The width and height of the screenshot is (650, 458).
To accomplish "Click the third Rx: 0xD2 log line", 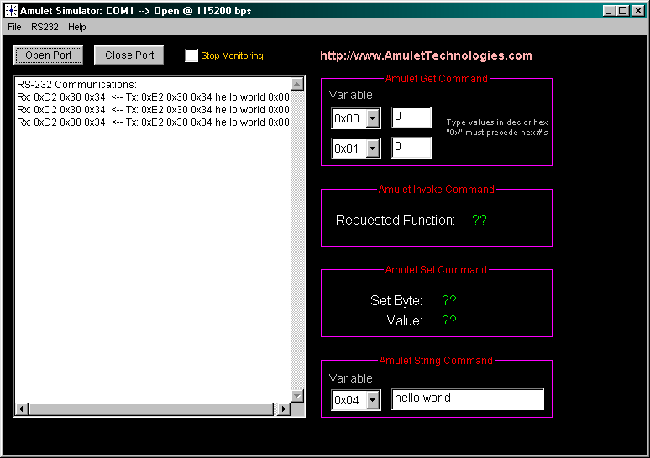I will (x=153, y=122).
